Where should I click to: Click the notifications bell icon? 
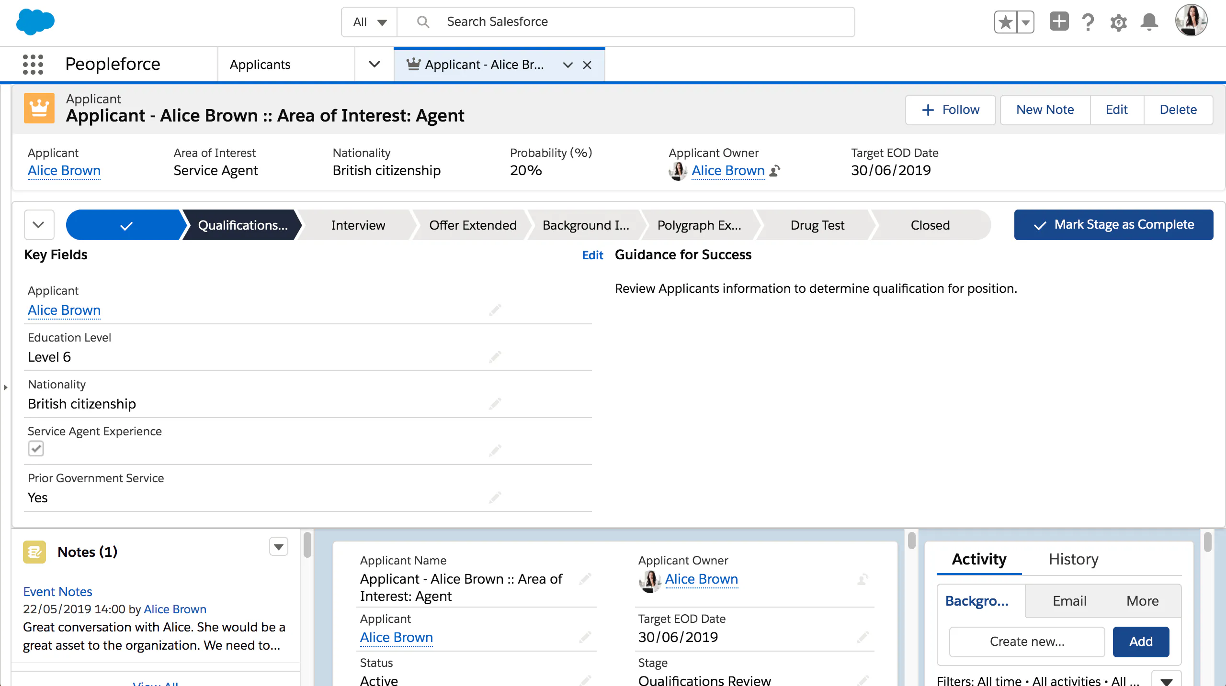pyautogui.click(x=1149, y=22)
